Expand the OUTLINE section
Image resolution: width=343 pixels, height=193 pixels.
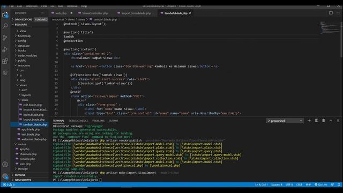(29, 175)
